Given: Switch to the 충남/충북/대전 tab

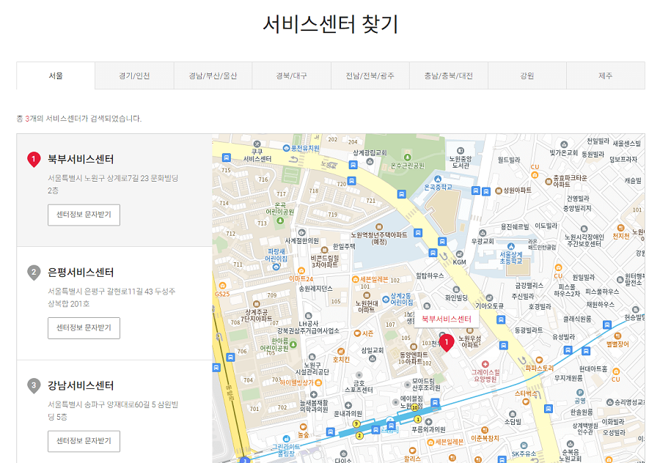Looking at the screenshot, I should (449, 75).
